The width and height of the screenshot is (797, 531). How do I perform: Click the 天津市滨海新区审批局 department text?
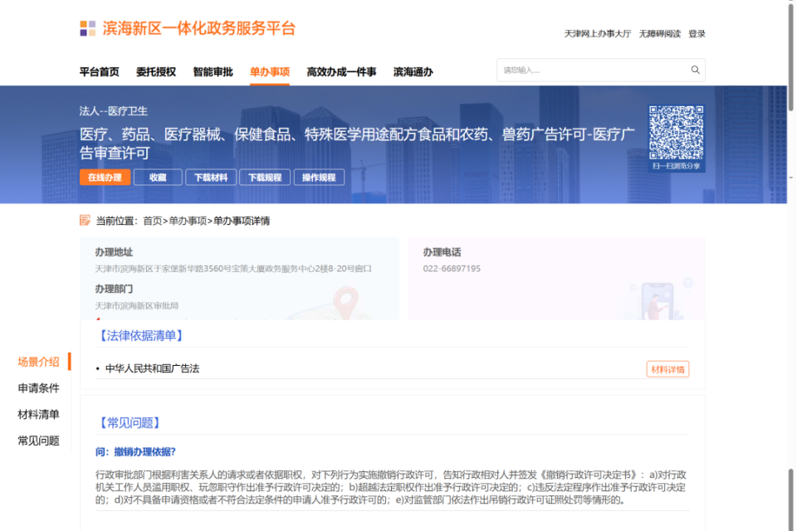pos(137,305)
